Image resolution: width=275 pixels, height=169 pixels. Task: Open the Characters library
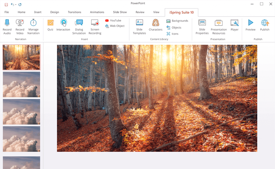[x=155, y=26]
